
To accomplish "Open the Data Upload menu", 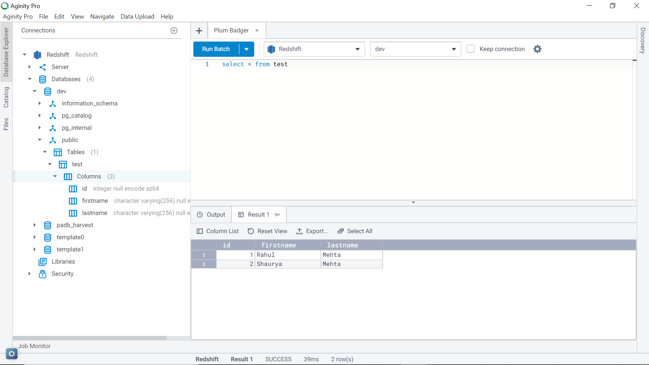I will pyautogui.click(x=137, y=16).
